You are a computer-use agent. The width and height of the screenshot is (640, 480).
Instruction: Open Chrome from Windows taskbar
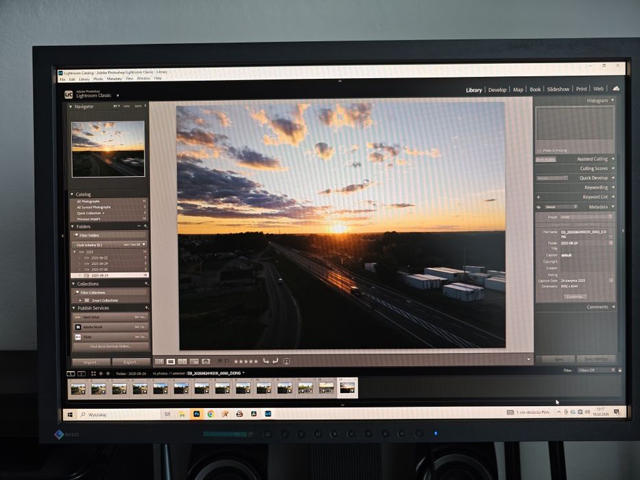211,414
